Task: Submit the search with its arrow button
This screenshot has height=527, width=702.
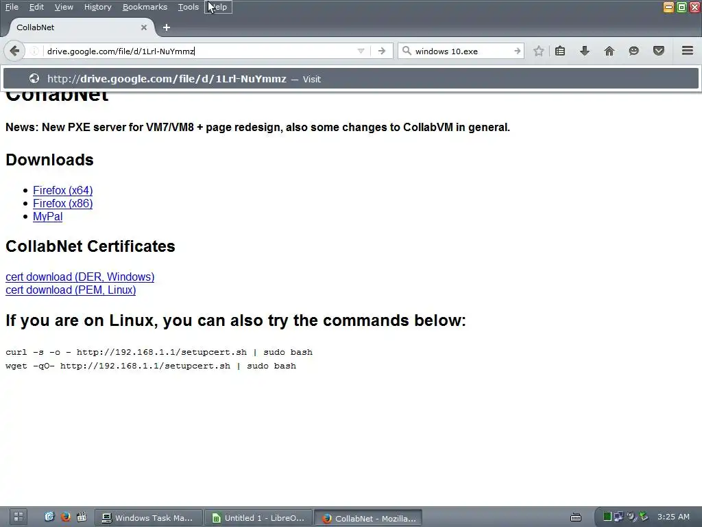Action: [x=518, y=51]
